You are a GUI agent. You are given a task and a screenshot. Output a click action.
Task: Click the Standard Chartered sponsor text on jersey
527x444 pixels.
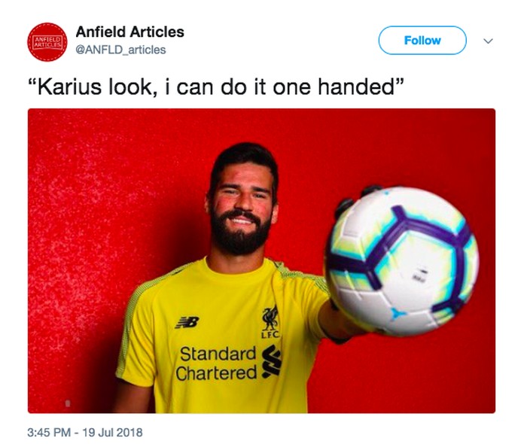click(x=217, y=363)
